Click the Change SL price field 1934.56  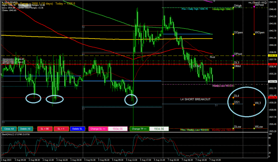[x=118, y=129]
